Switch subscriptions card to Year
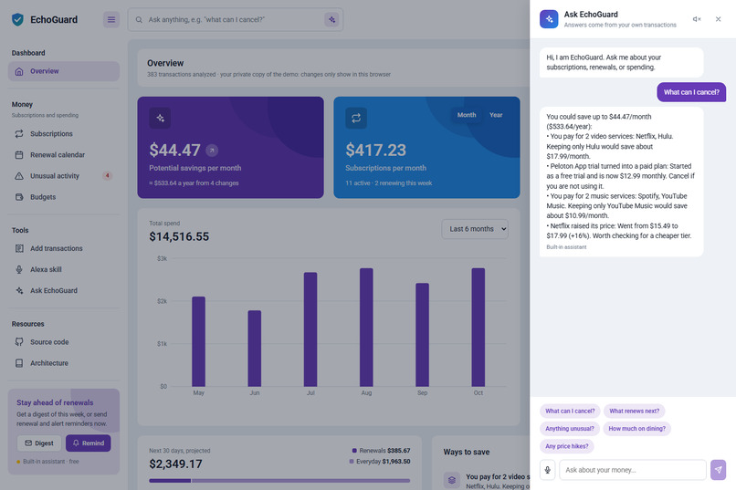This screenshot has height=490, width=736. (x=496, y=115)
